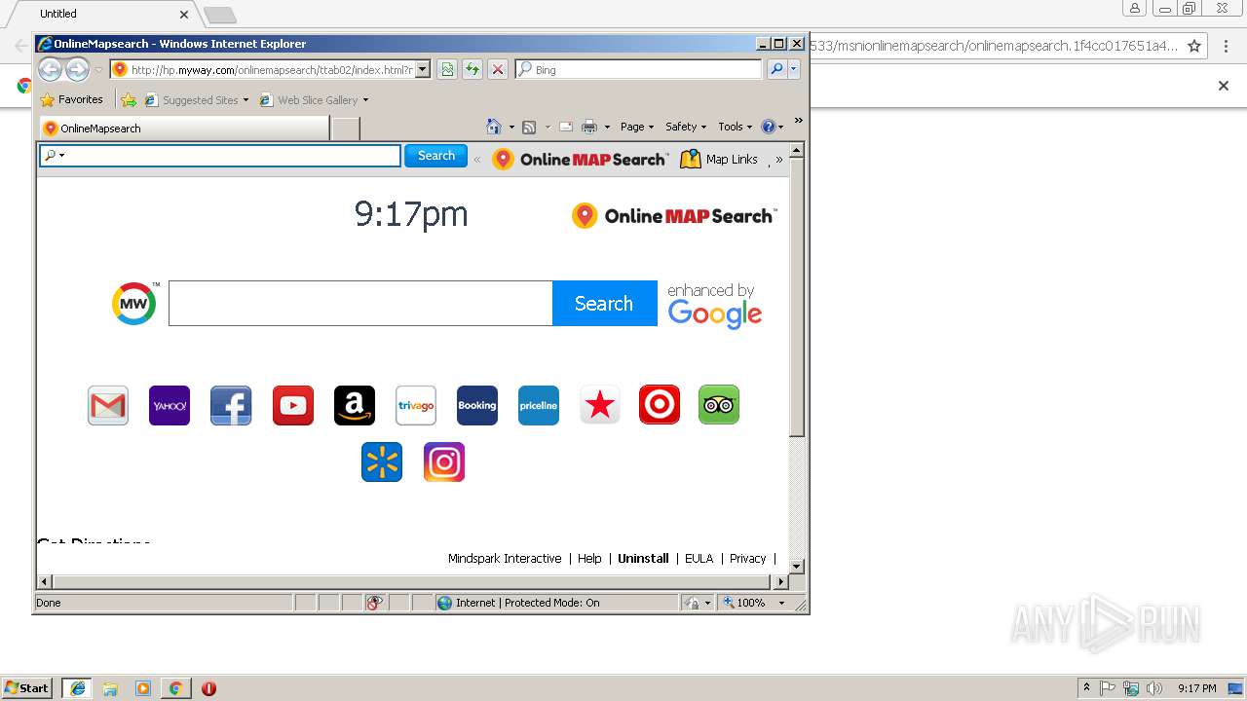
Task: Open the Help footer link
Action: coord(589,559)
